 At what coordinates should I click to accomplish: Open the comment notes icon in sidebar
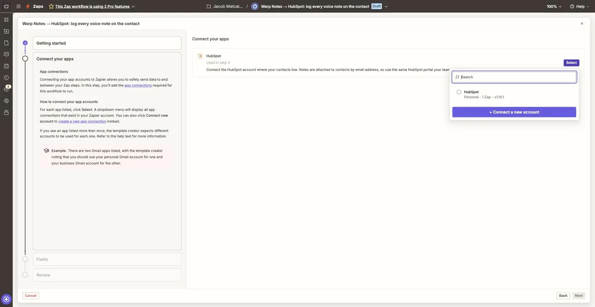(6, 54)
